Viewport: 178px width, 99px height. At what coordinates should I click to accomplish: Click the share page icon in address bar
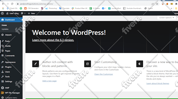pyautogui.click(x=153, y=4)
